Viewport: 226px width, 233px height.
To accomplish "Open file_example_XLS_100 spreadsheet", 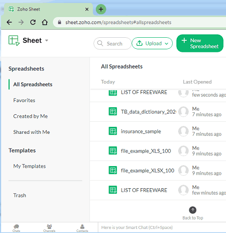I will point(146,151).
